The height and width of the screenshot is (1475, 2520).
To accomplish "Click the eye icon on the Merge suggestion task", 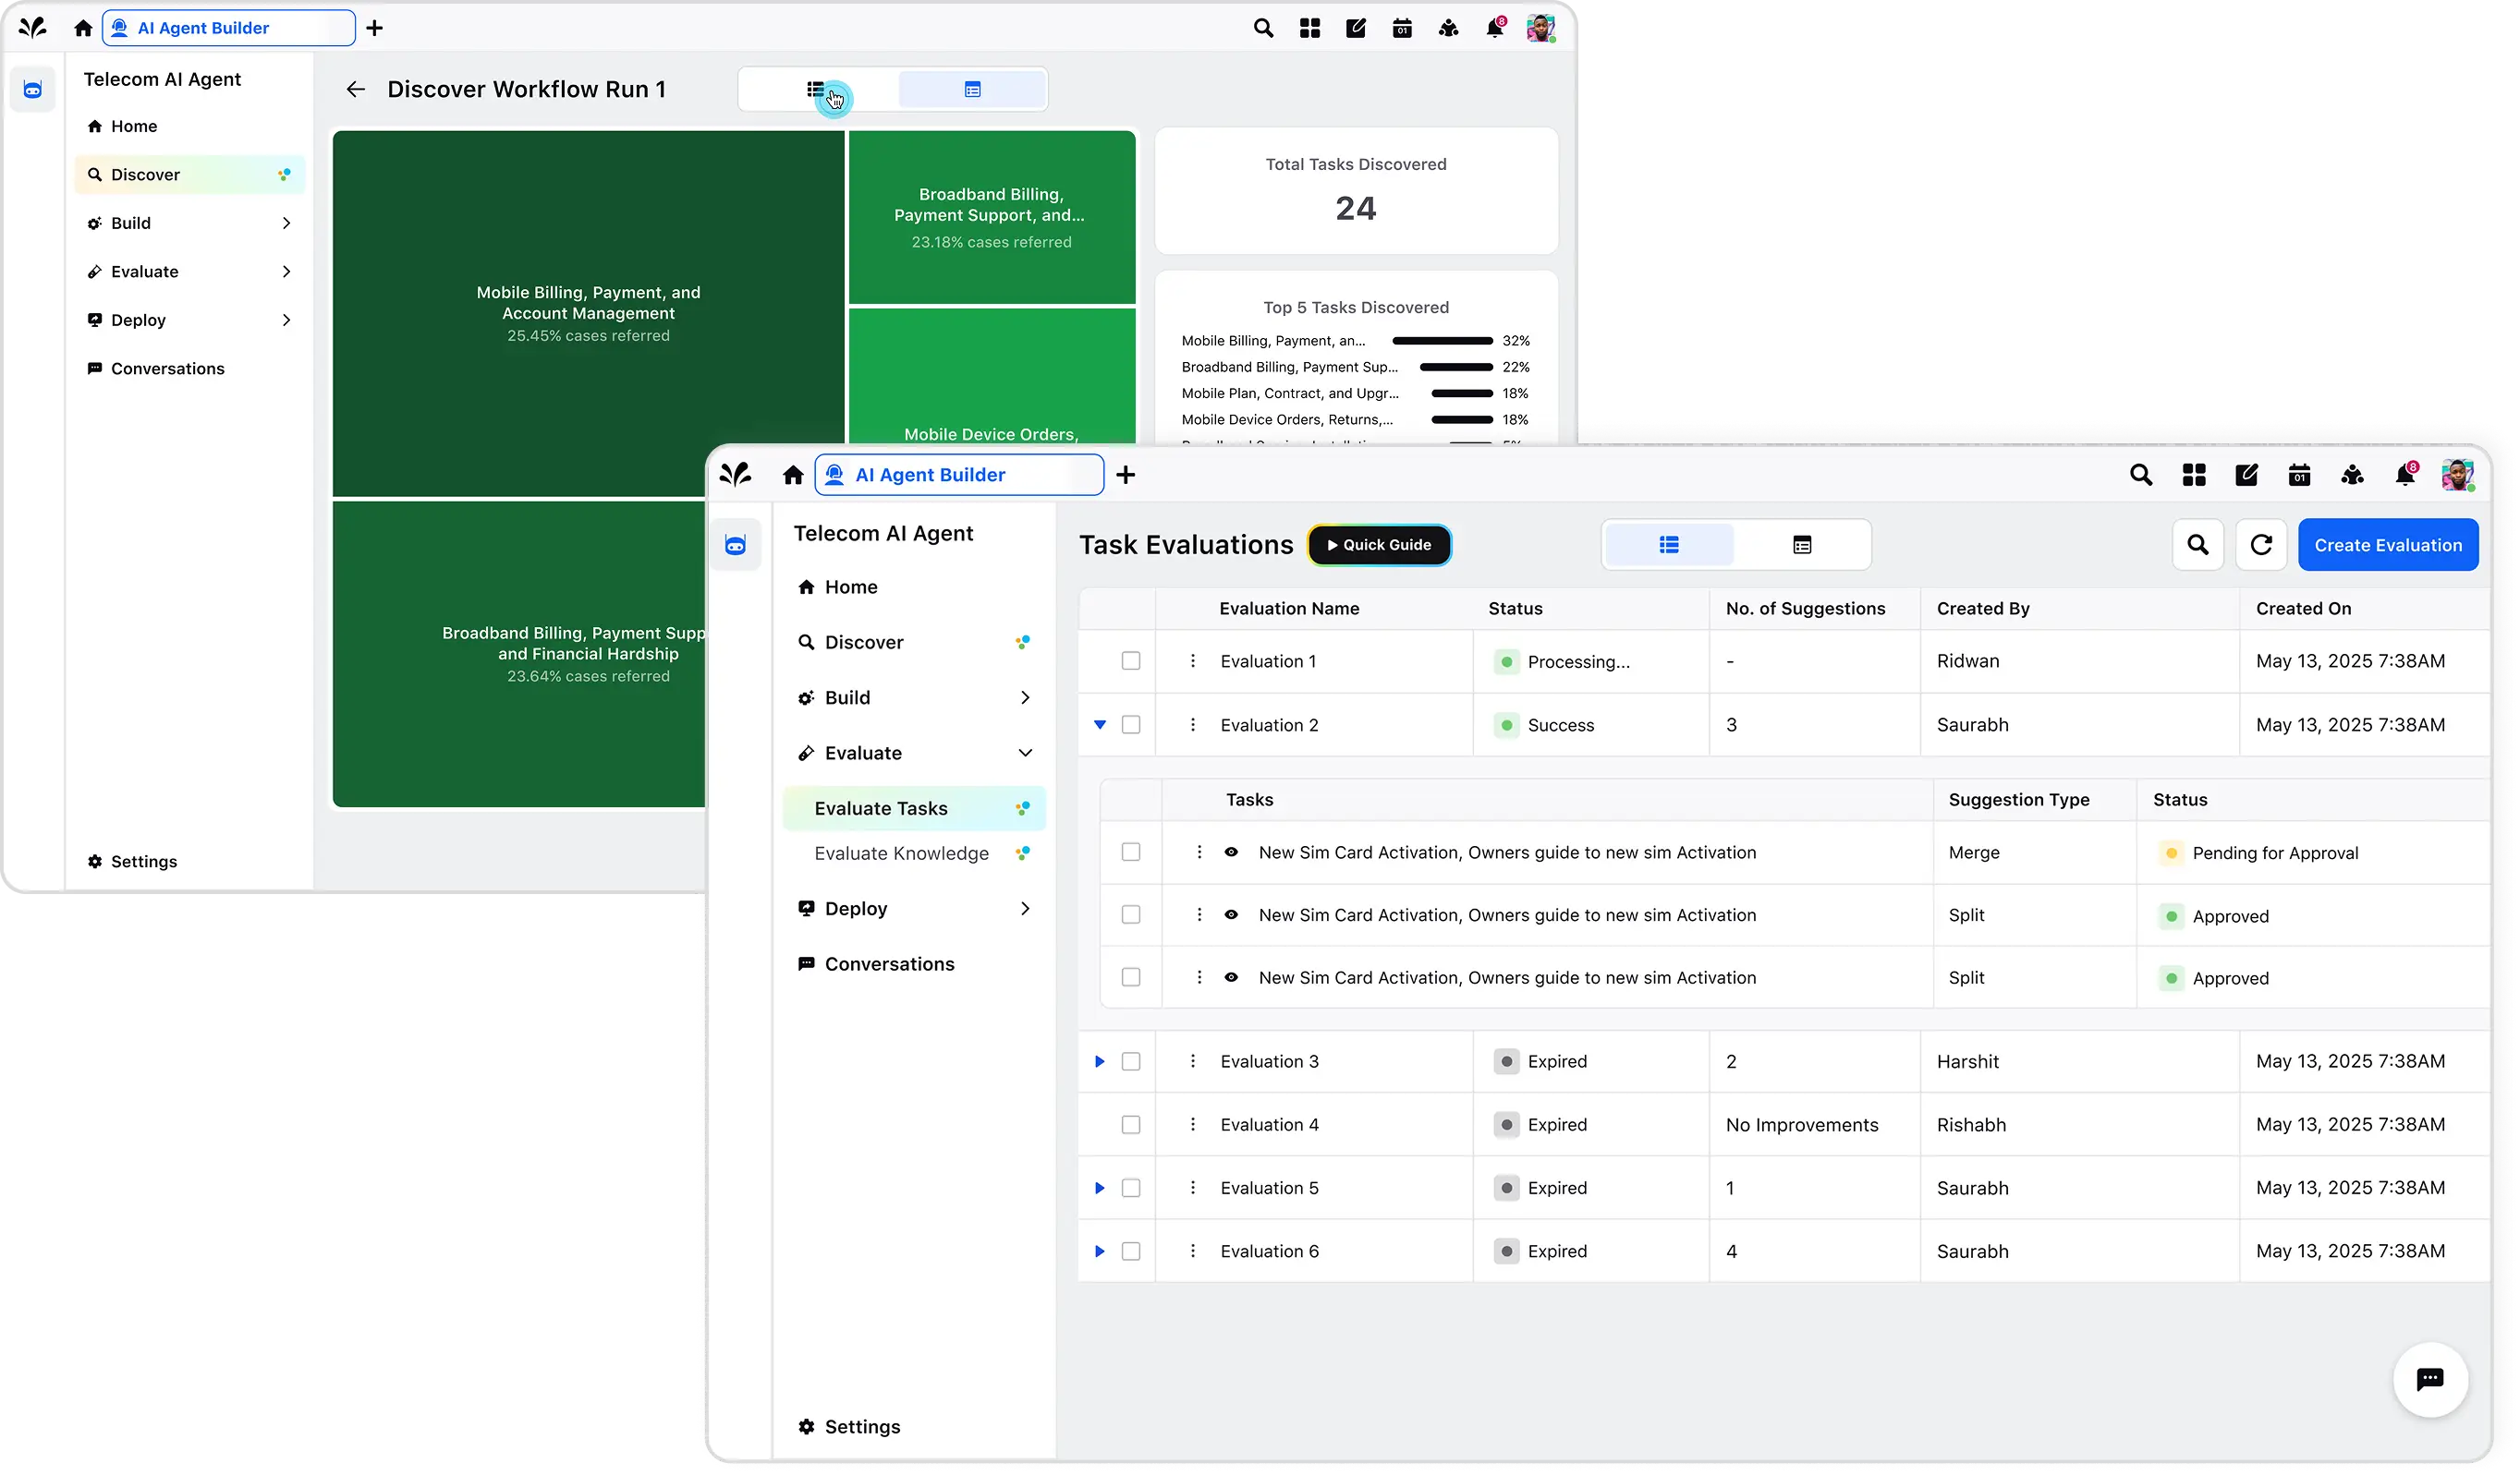I will click(x=1231, y=852).
